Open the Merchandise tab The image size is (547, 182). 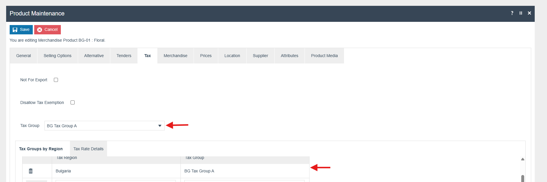[x=175, y=56]
